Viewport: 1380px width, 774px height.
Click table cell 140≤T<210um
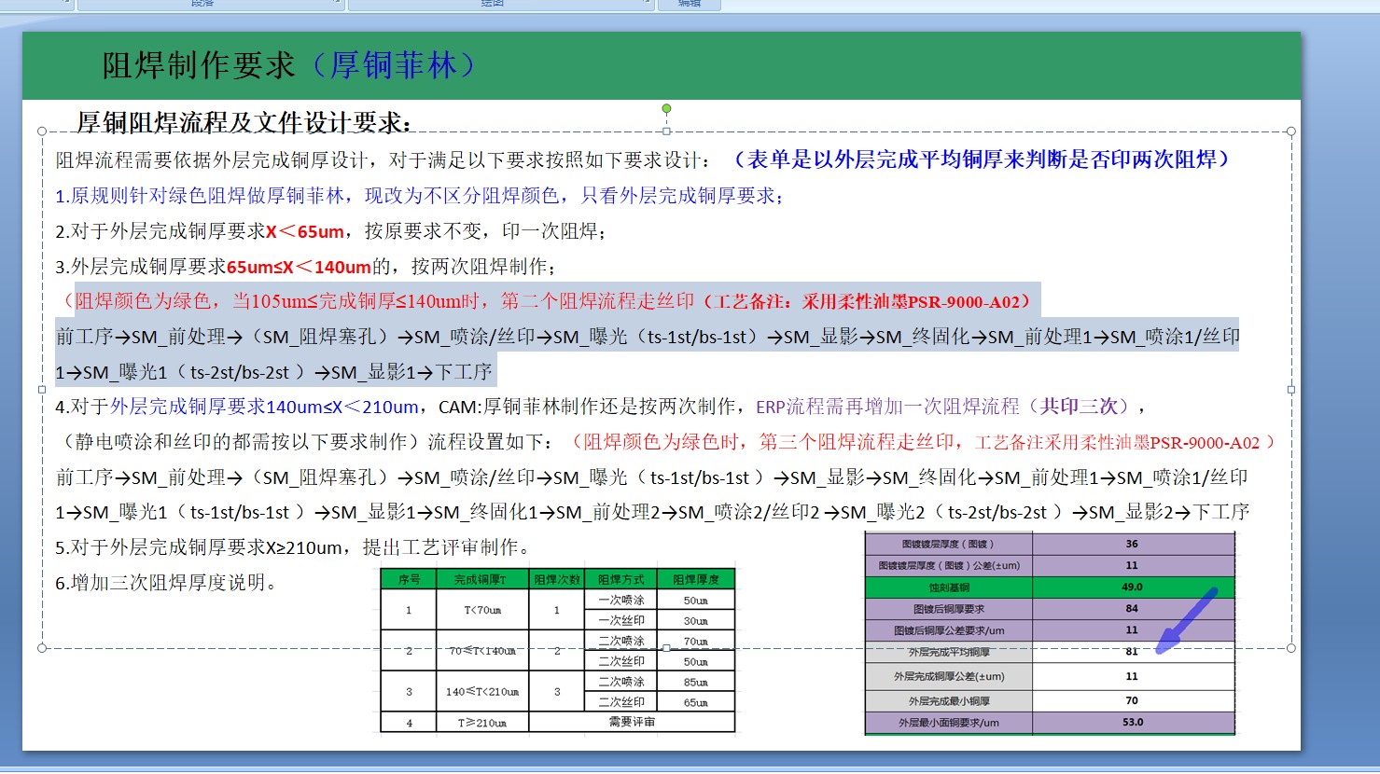point(482,692)
